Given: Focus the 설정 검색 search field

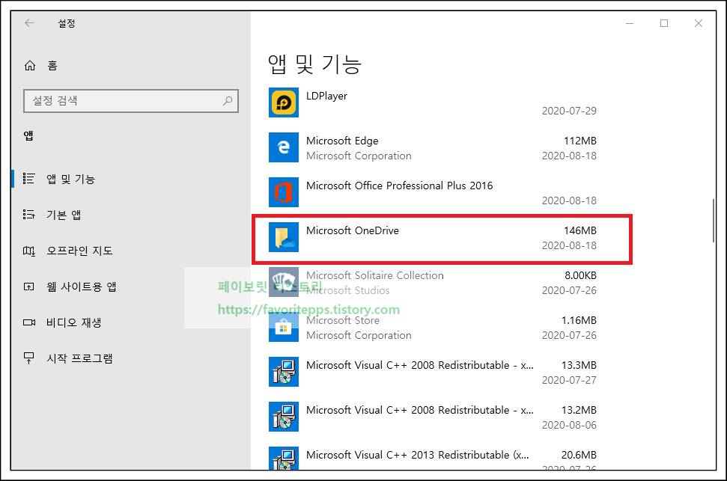Looking at the screenshot, I should pyautogui.click(x=131, y=101).
